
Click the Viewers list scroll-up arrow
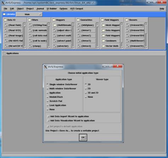coord(146,23)
